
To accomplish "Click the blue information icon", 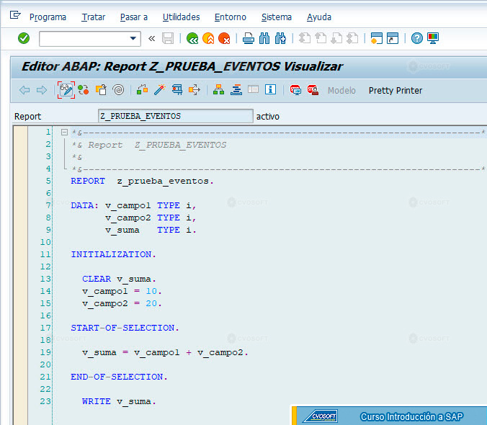I will [271, 90].
